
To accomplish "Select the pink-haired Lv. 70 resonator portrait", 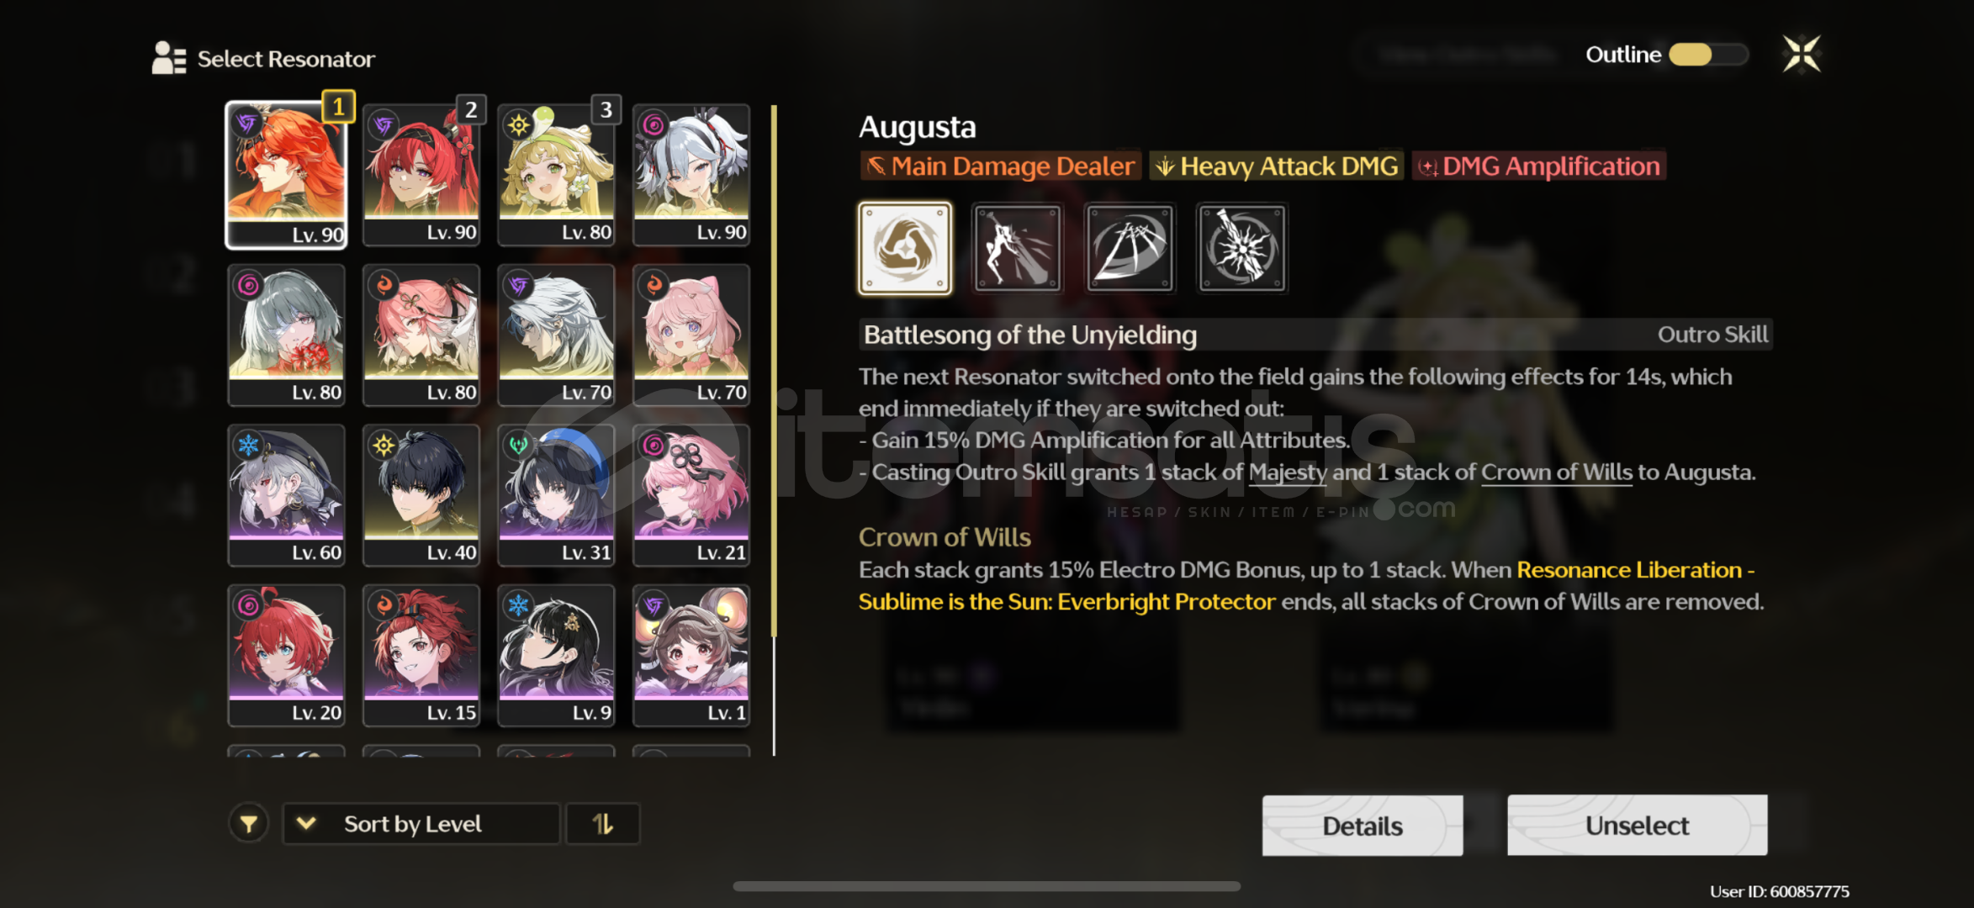I will (x=691, y=335).
